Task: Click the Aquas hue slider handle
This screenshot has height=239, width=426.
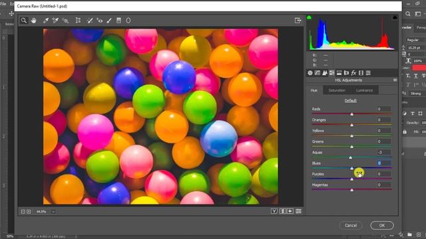Action: [x=351, y=157]
